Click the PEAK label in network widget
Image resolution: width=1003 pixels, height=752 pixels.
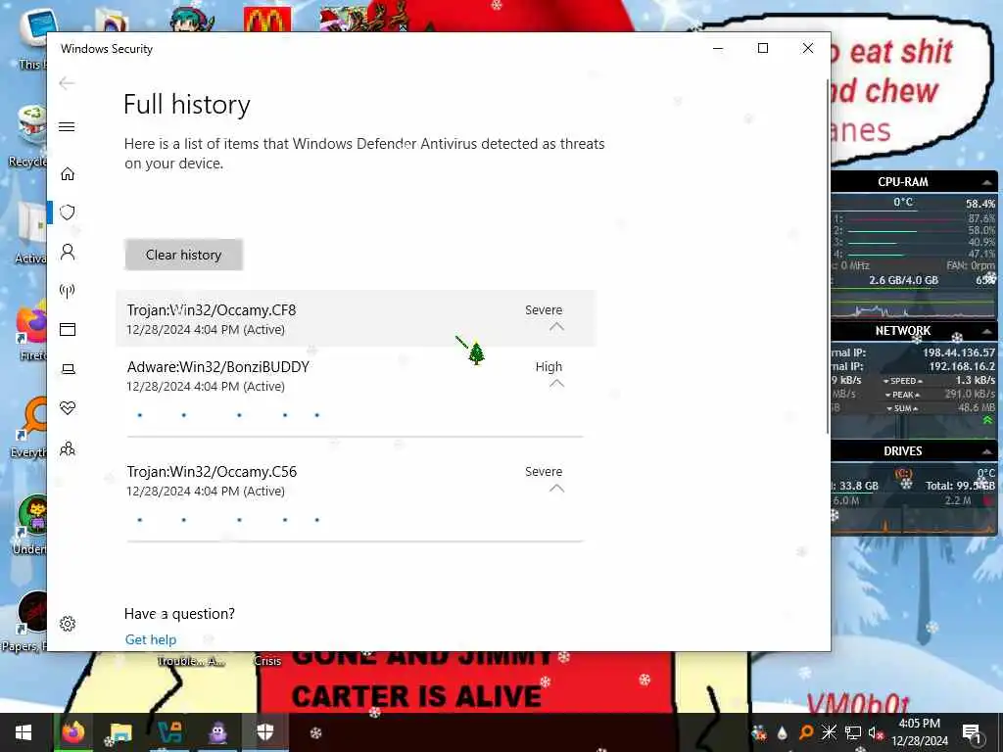click(902, 395)
